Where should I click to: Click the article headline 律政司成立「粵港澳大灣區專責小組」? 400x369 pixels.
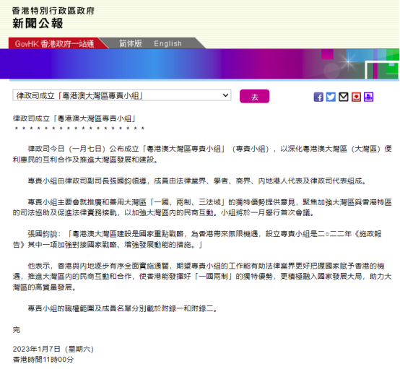[74, 118]
